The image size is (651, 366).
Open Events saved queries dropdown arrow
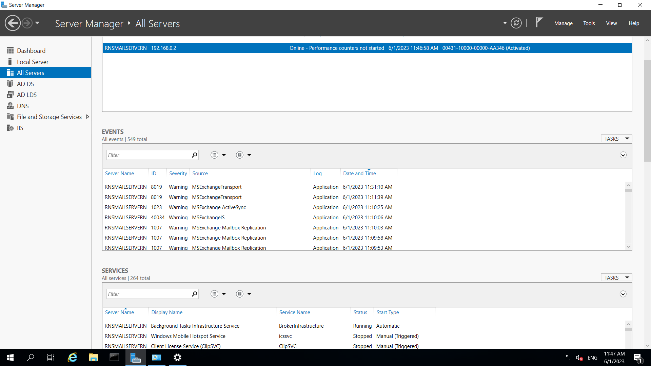coord(249,155)
